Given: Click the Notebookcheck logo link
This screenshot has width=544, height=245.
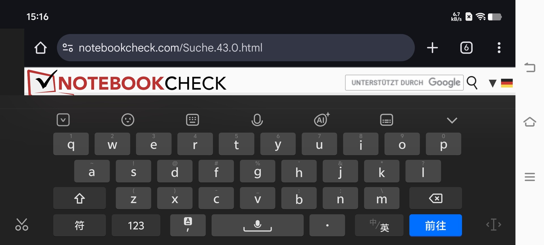Looking at the screenshot, I should 127,82.
